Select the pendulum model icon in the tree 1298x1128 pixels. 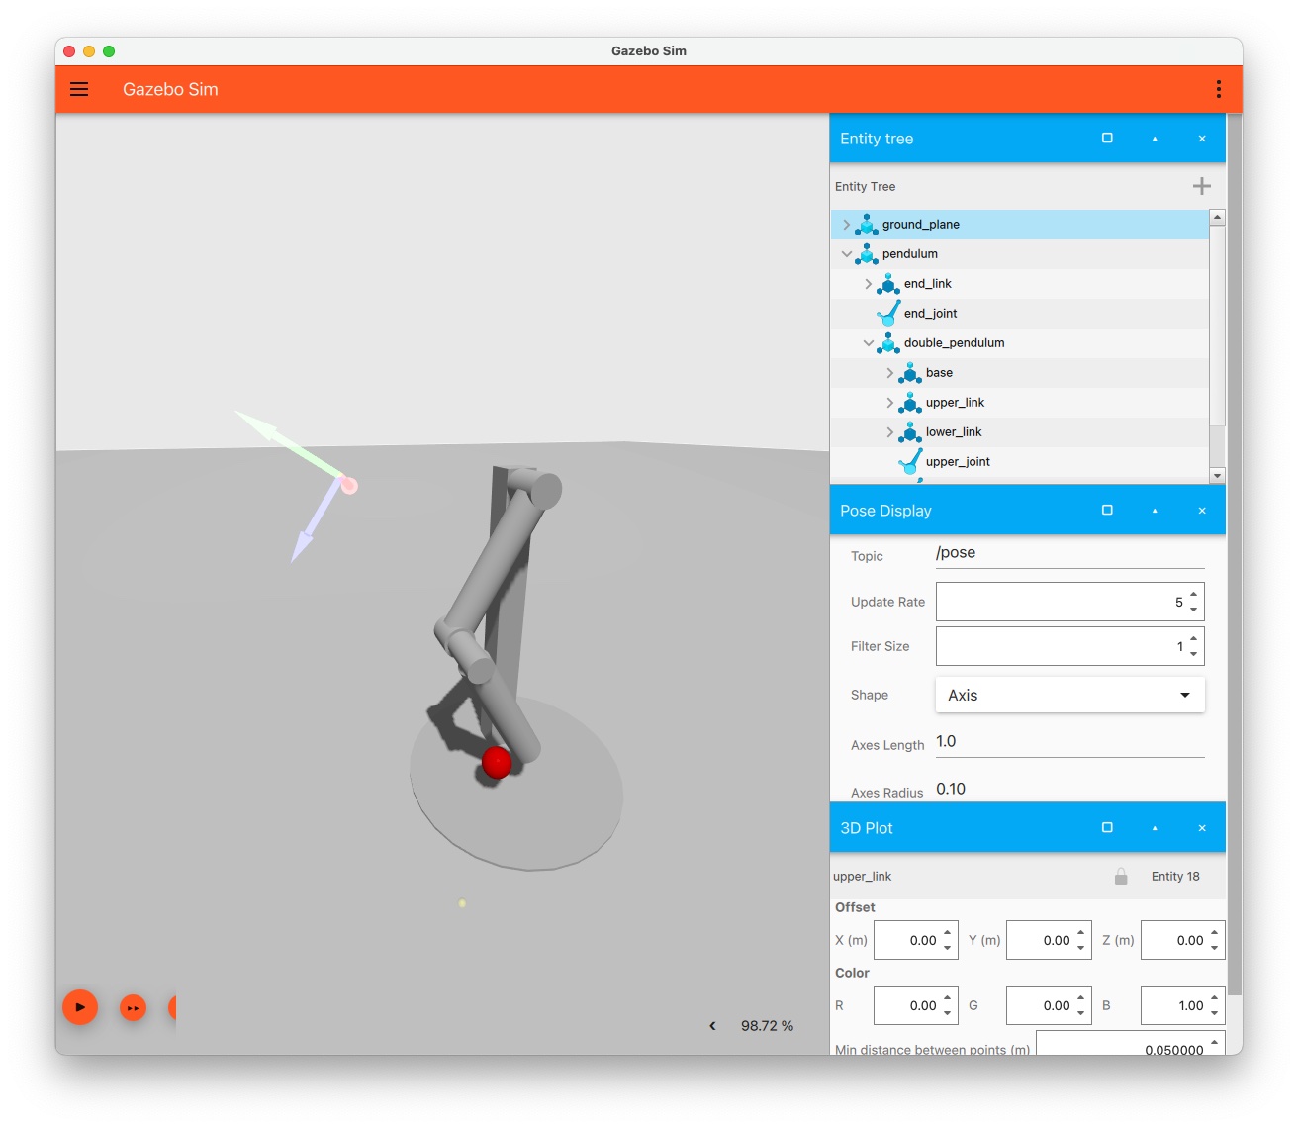point(866,254)
